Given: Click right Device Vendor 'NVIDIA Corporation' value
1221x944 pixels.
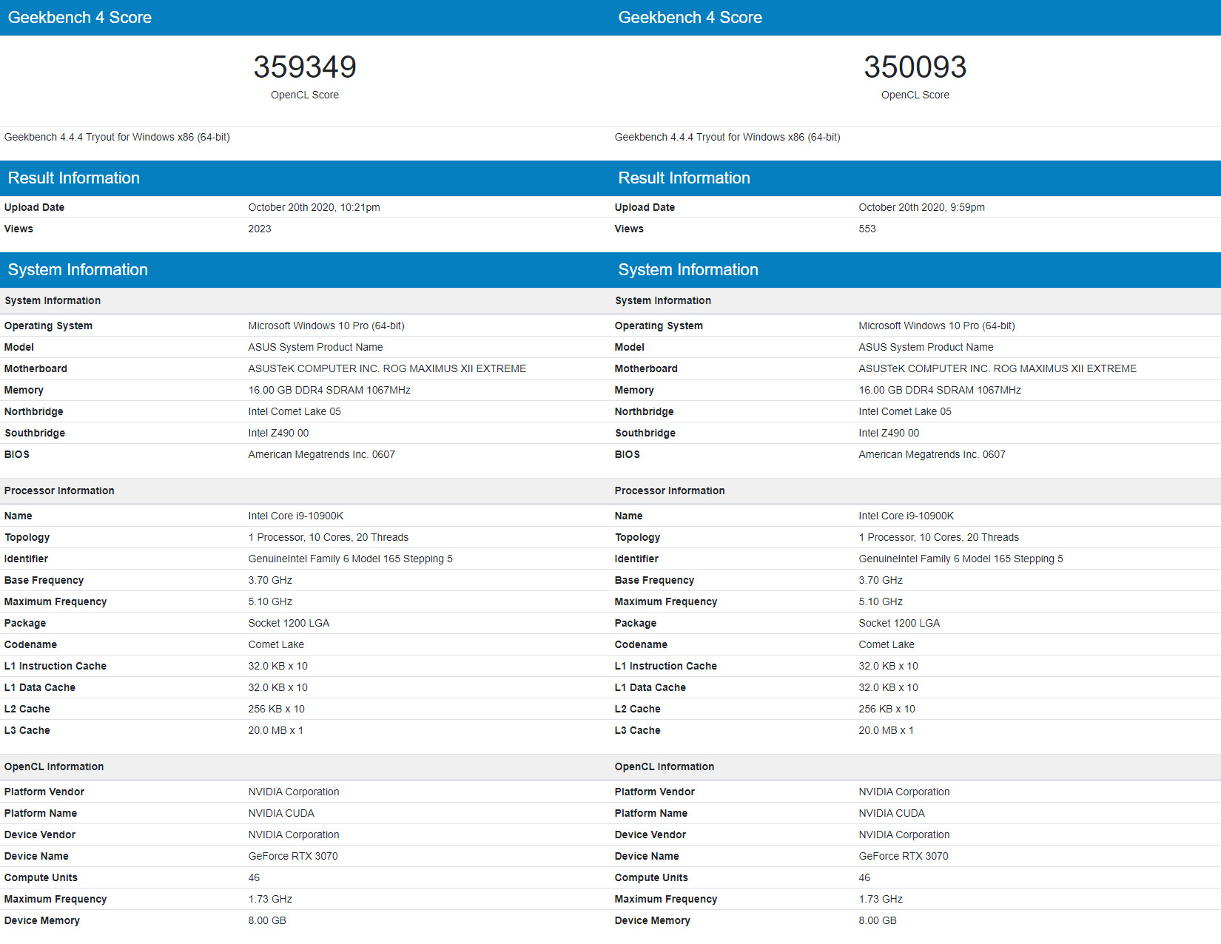Looking at the screenshot, I should click(904, 835).
